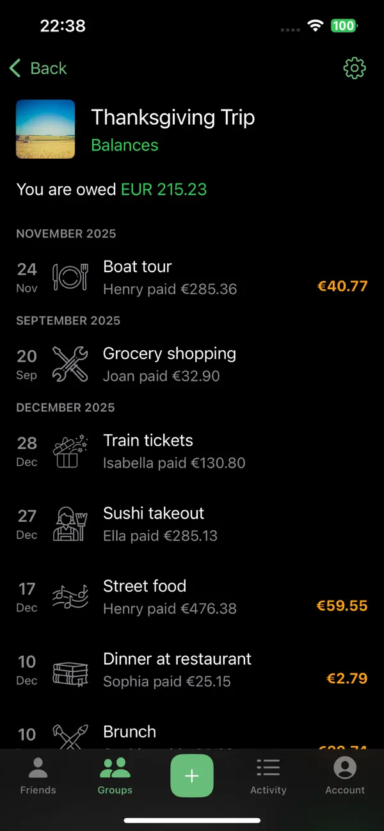The image size is (384, 831).
Task: Open the Balances view
Action: pyautogui.click(x=124, y=145)
